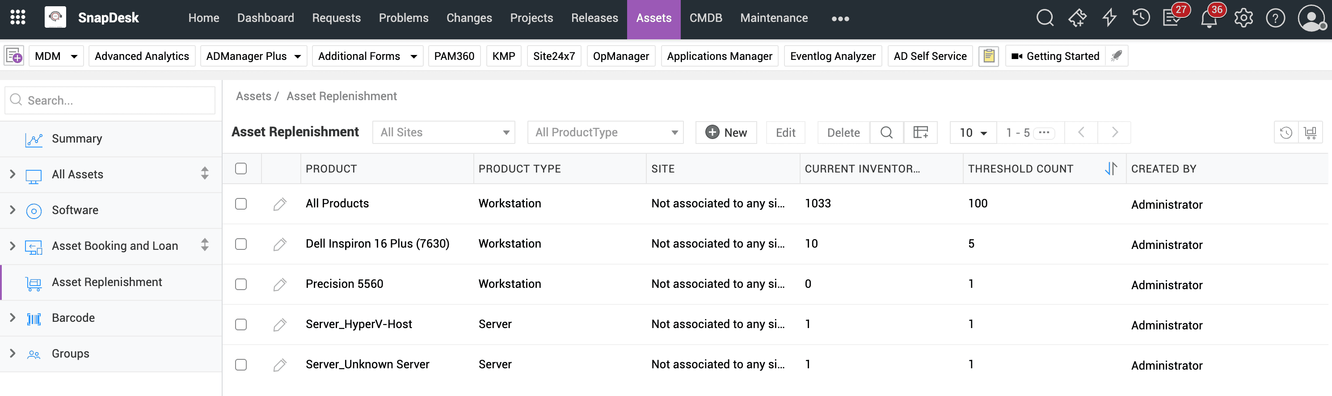Open the admin settings gear icon

pyautogui.click(x=1243, y=18)
